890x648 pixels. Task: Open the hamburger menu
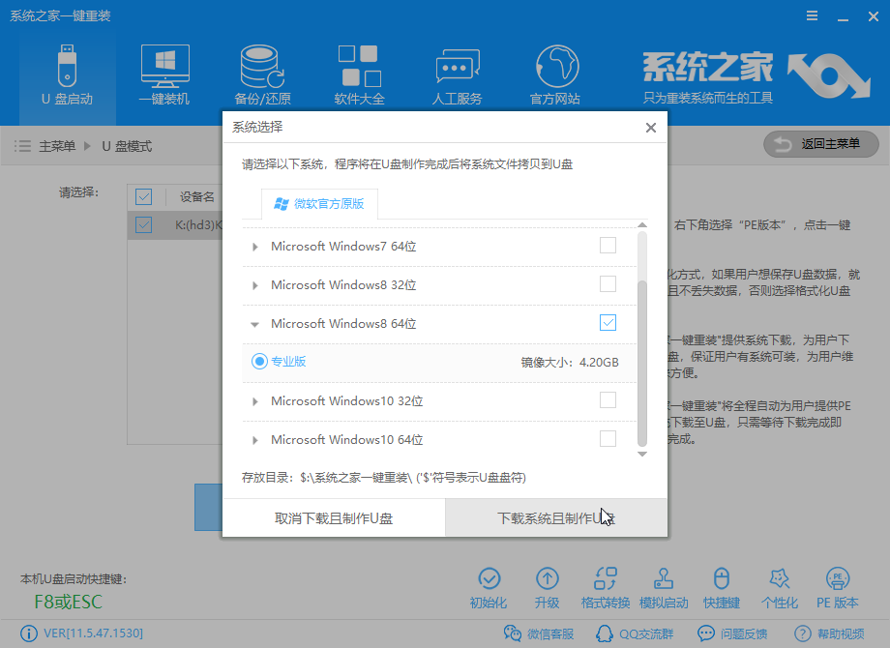coord(811,15)
